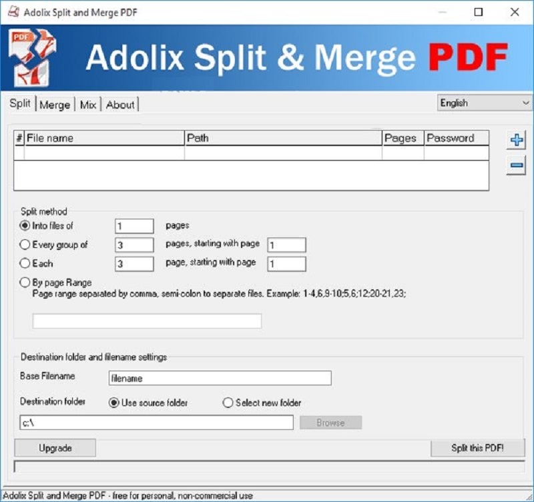Click the 'Split this PDF!' button

pyautogui.click(x=477, y=448)
